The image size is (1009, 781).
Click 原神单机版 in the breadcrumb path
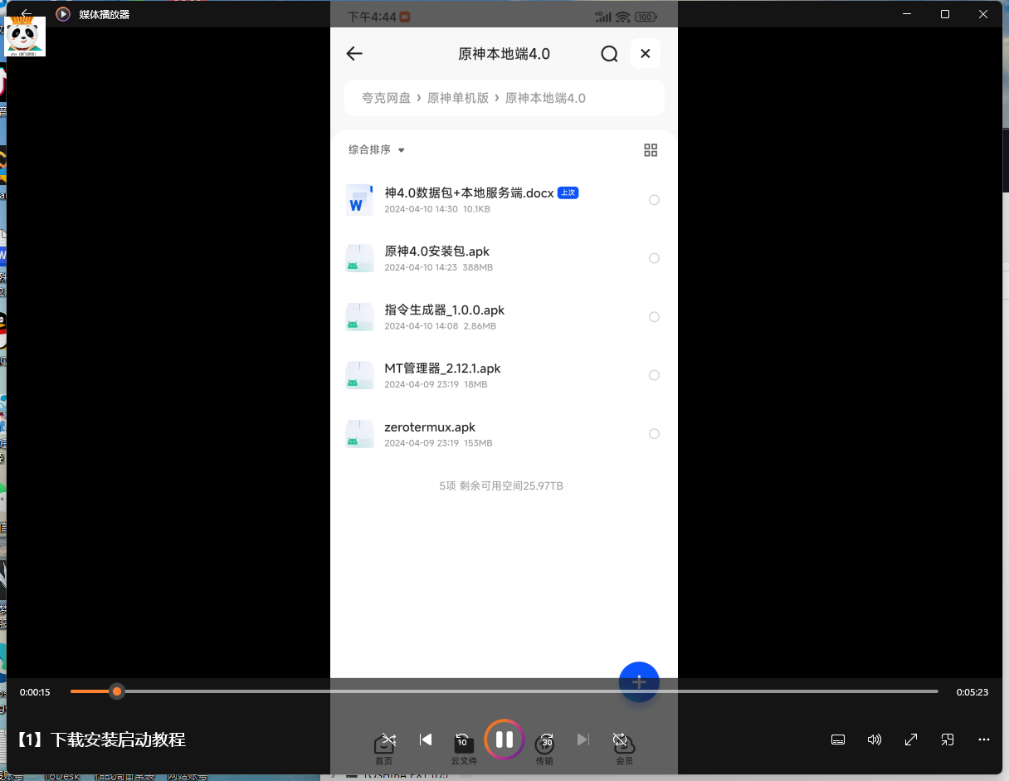457,98
